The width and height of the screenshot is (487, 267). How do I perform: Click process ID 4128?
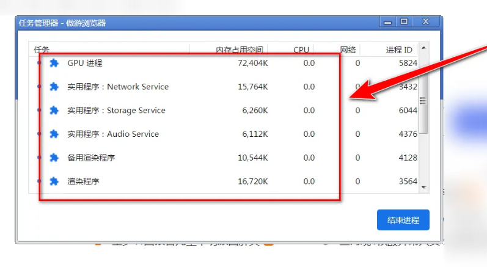coord(408,158)
